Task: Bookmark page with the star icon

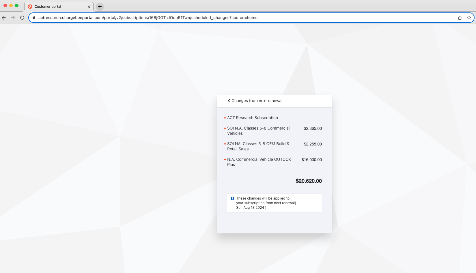Action: pyautogui.click(x=469, y=18)
